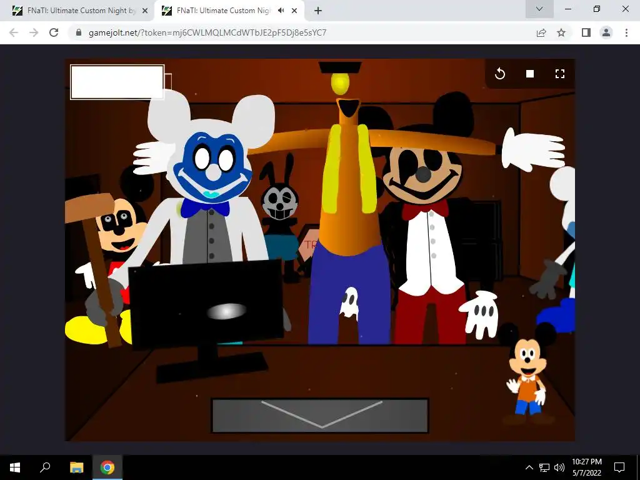Open network settings from the tray
Screen dimensions: 640x480
[x=544, y=467]
